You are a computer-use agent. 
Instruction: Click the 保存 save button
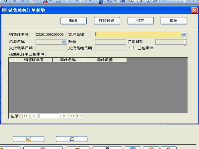coord(141,21)
